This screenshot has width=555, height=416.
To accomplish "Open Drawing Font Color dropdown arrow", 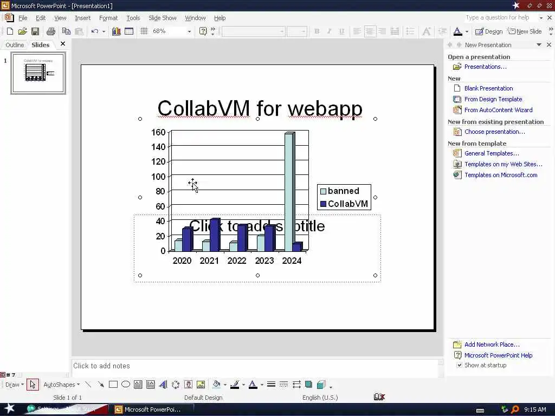I will [x=262, y=385].
